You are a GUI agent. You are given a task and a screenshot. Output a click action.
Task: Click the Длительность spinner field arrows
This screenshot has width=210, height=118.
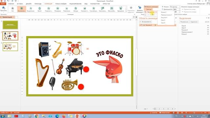click(x=179, y=10)
